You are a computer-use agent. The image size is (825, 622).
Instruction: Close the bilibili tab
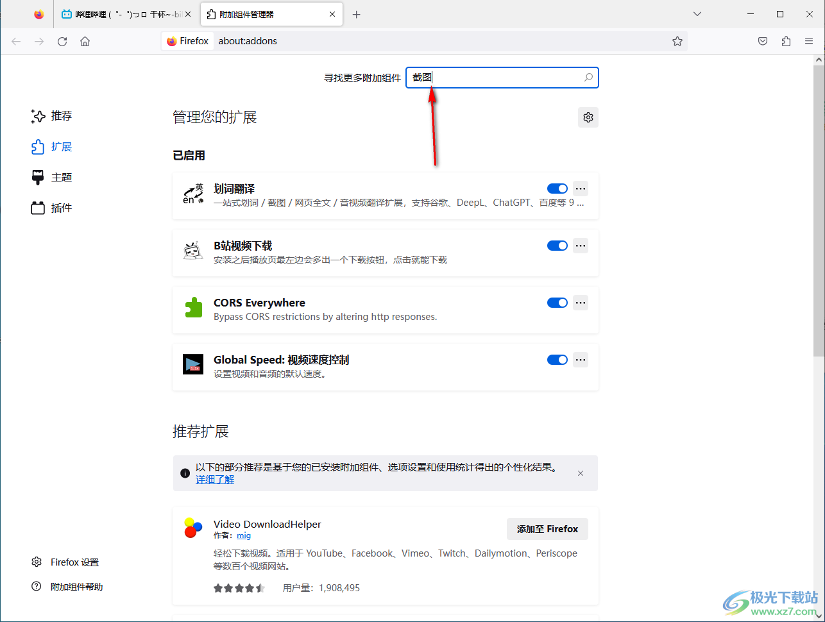(188, 14)
